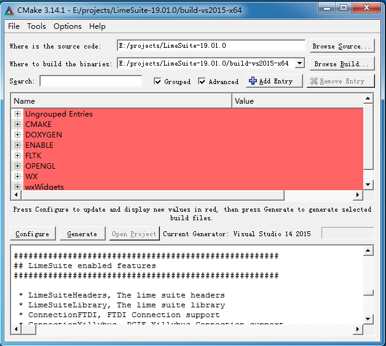Click entries list scroll down arrow

(x=368, y=185)
